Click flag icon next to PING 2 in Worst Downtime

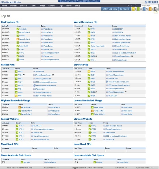(96, 56)
